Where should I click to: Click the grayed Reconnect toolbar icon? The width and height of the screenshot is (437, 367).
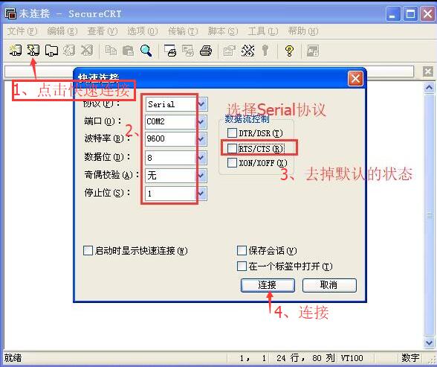click(69, 51)
